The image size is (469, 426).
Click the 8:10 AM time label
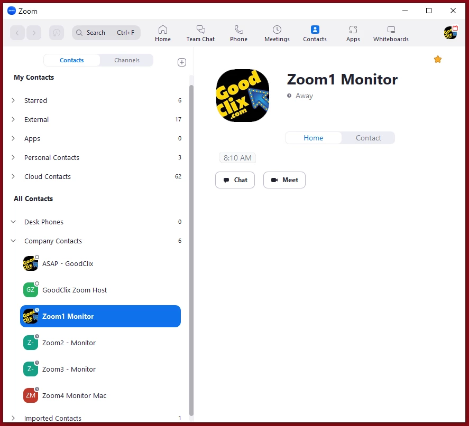[237, 158]
